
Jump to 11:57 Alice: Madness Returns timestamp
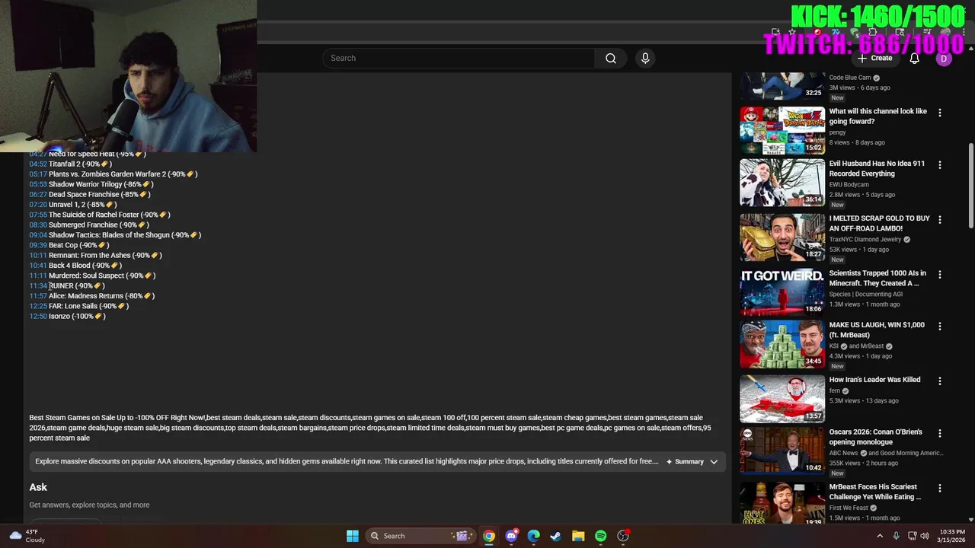[38, 296]
